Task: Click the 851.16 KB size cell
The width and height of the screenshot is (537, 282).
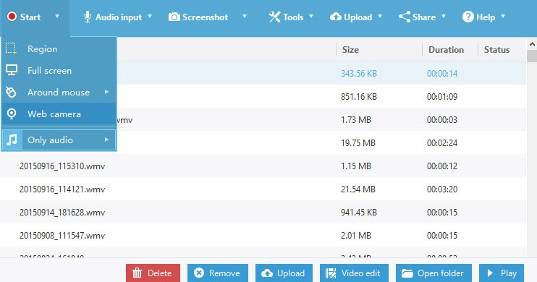Action: coord(359,96)
